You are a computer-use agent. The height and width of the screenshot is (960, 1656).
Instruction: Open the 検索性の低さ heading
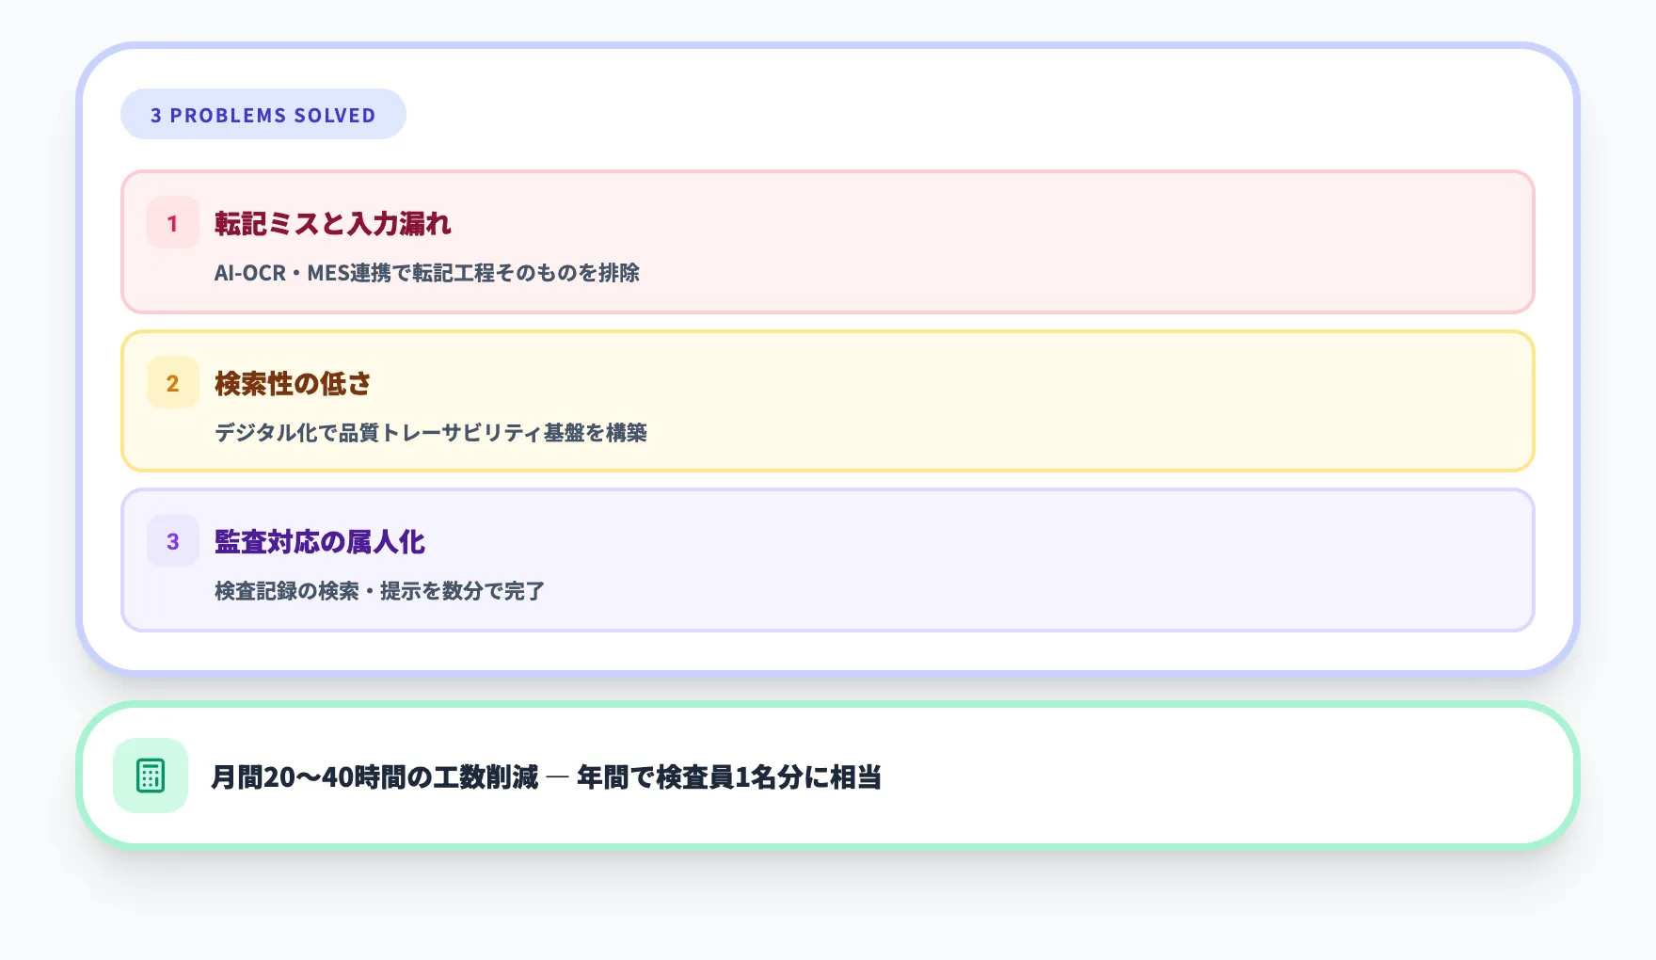click(292, 384)
